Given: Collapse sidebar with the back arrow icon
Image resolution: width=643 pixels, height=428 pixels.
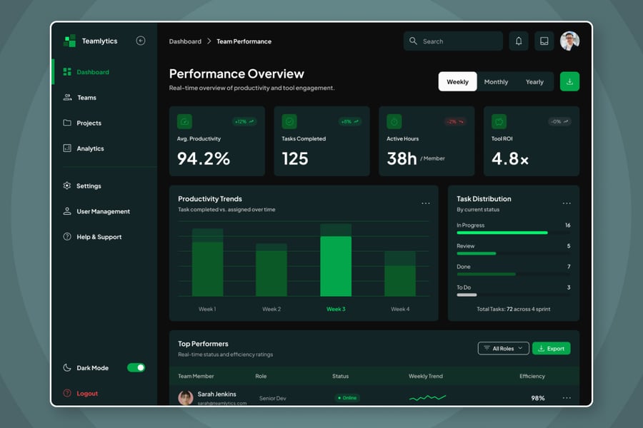Looking at the screenshot, I should [x=141, y=41].
